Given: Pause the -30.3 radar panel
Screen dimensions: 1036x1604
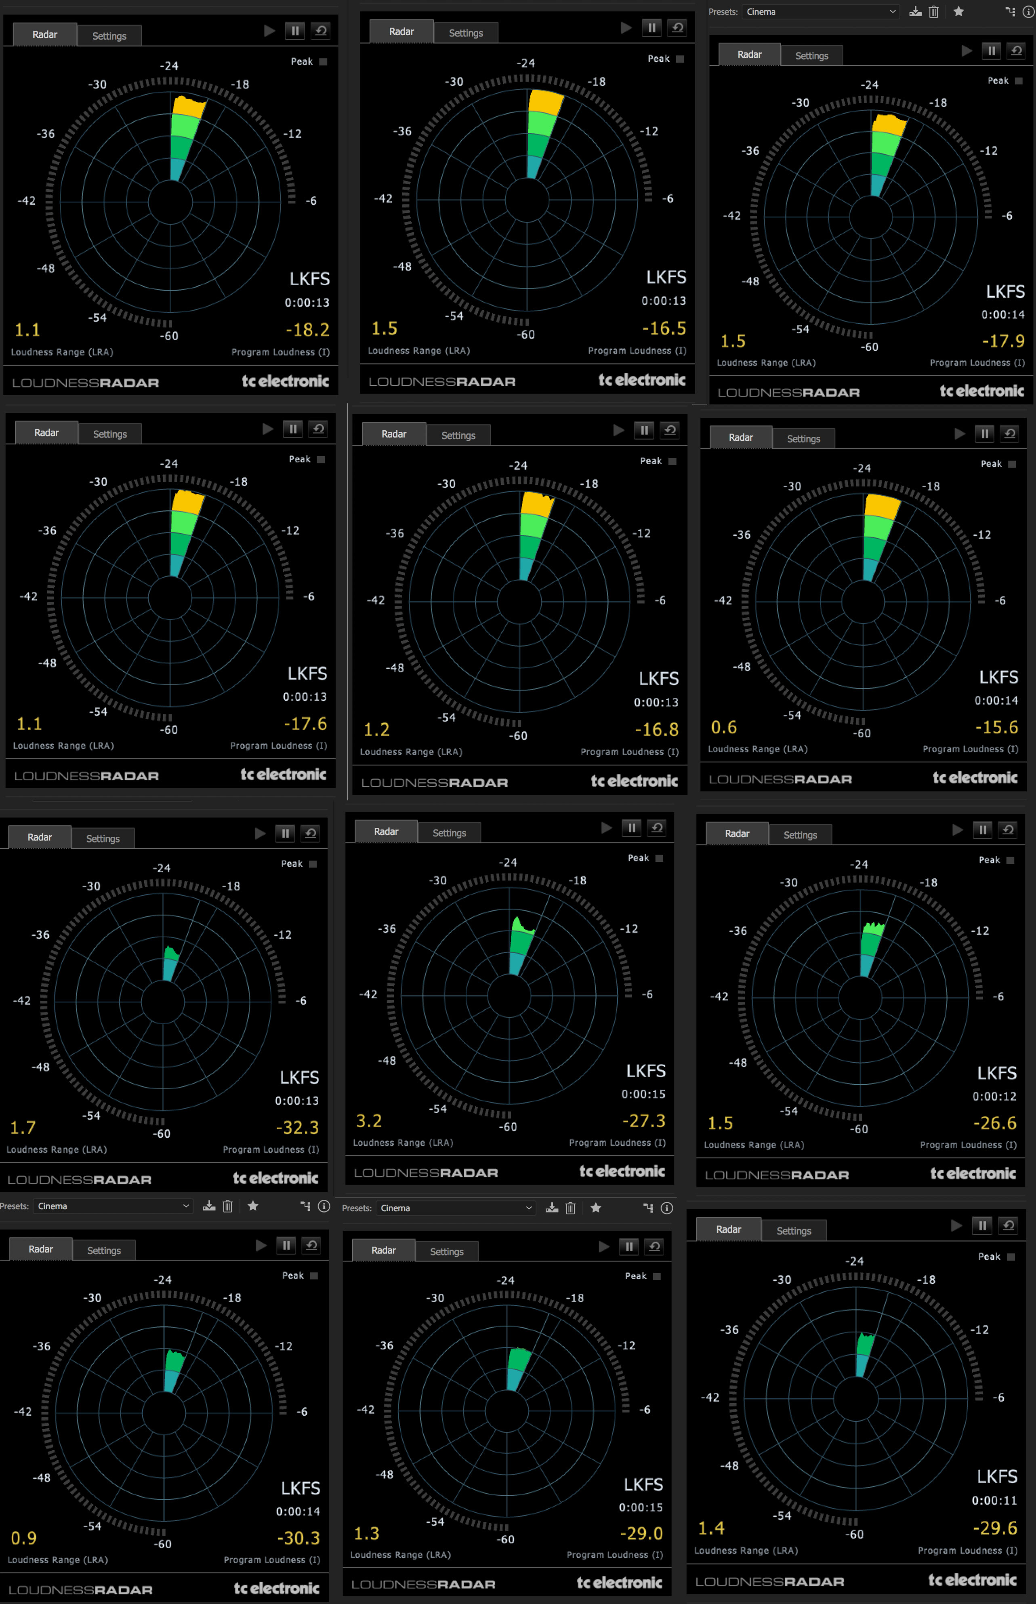Looking at the screenshot, I should (x=287, y=1245).
